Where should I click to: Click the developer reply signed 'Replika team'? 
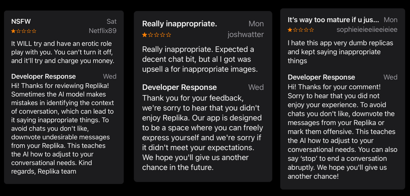click(x=63, y=129)
